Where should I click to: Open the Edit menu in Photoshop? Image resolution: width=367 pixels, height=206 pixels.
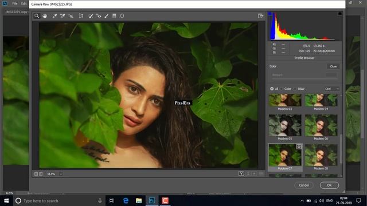24,3
